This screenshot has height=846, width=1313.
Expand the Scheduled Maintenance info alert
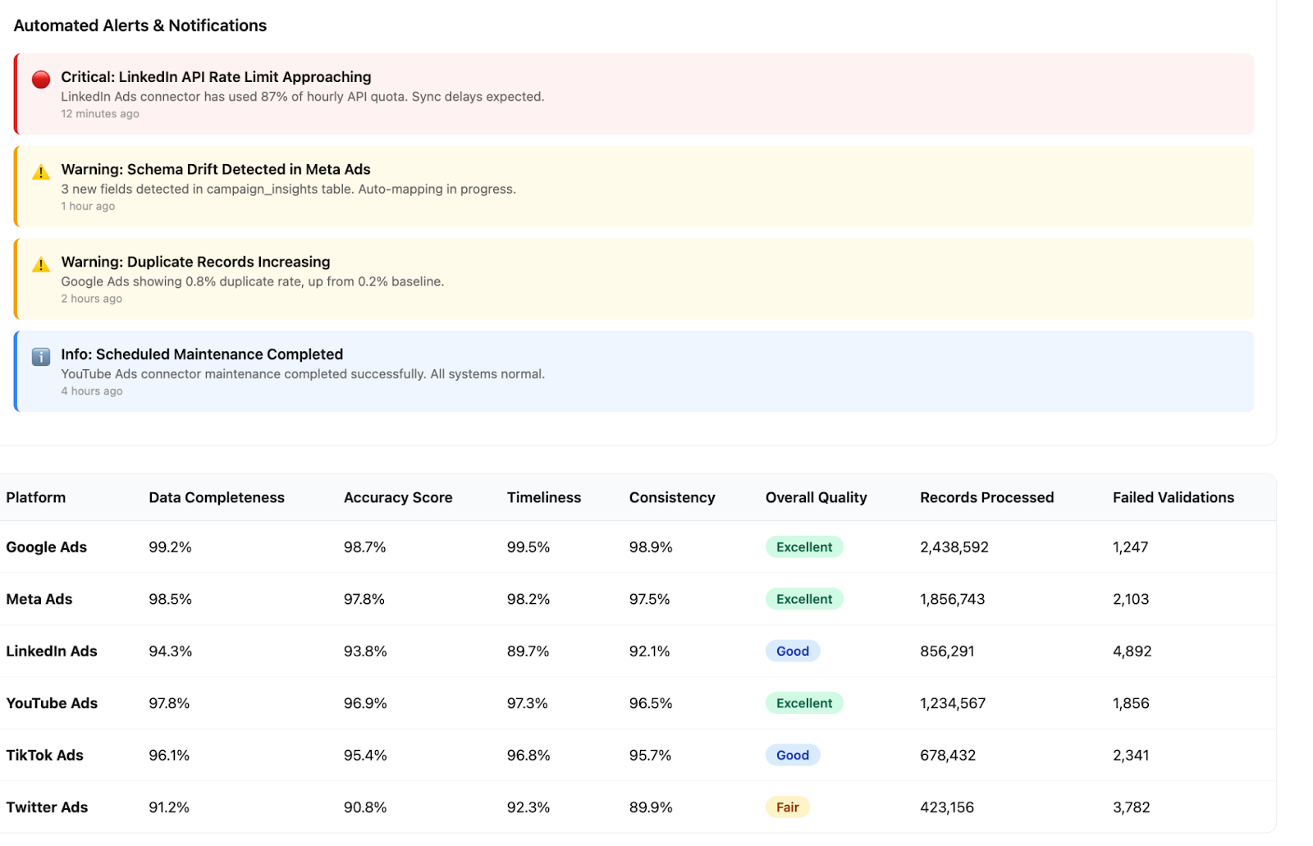click(632, 371)
